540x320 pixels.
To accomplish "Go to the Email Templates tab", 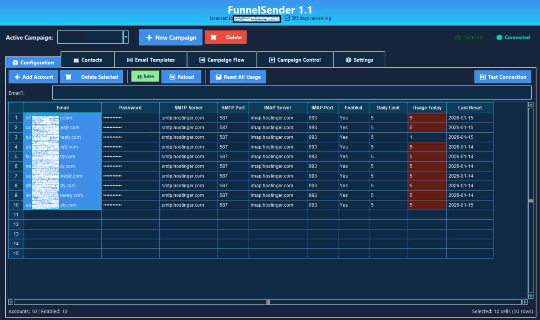I will point(151,60).
